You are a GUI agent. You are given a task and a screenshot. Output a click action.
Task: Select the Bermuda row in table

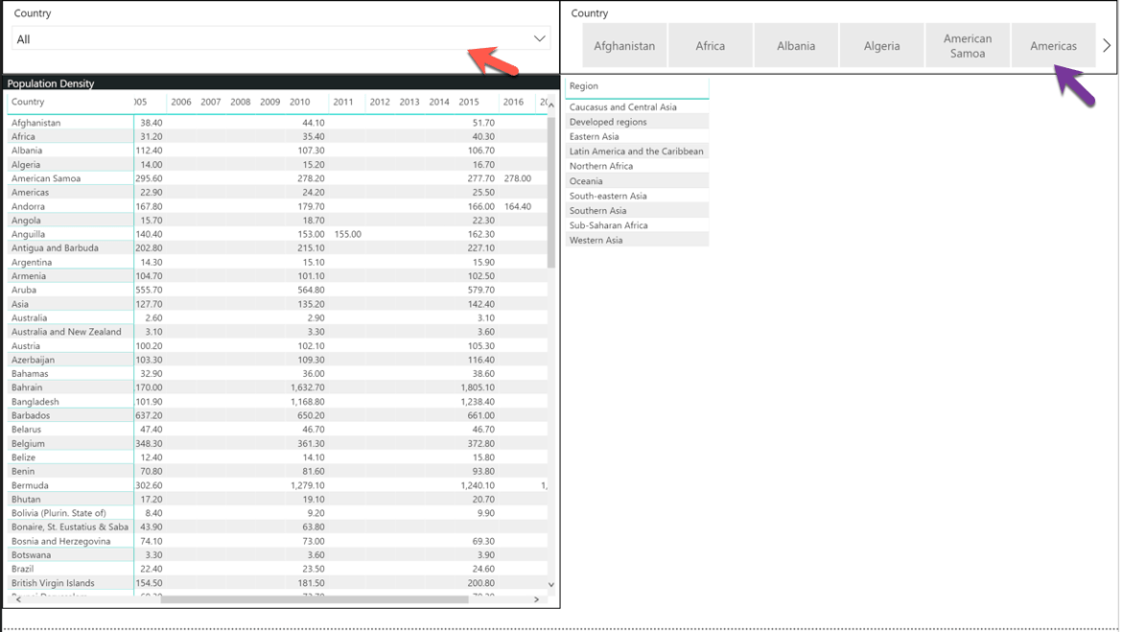(x=279, y=485)
